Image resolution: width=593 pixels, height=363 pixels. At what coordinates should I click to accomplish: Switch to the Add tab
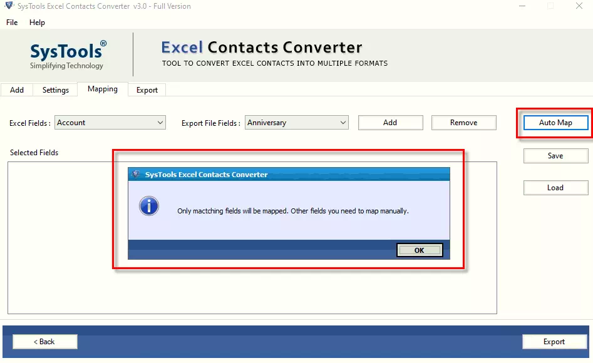[17, 90]
